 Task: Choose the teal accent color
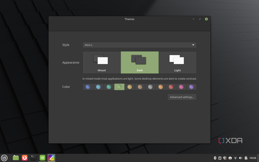tap(109, 87)
